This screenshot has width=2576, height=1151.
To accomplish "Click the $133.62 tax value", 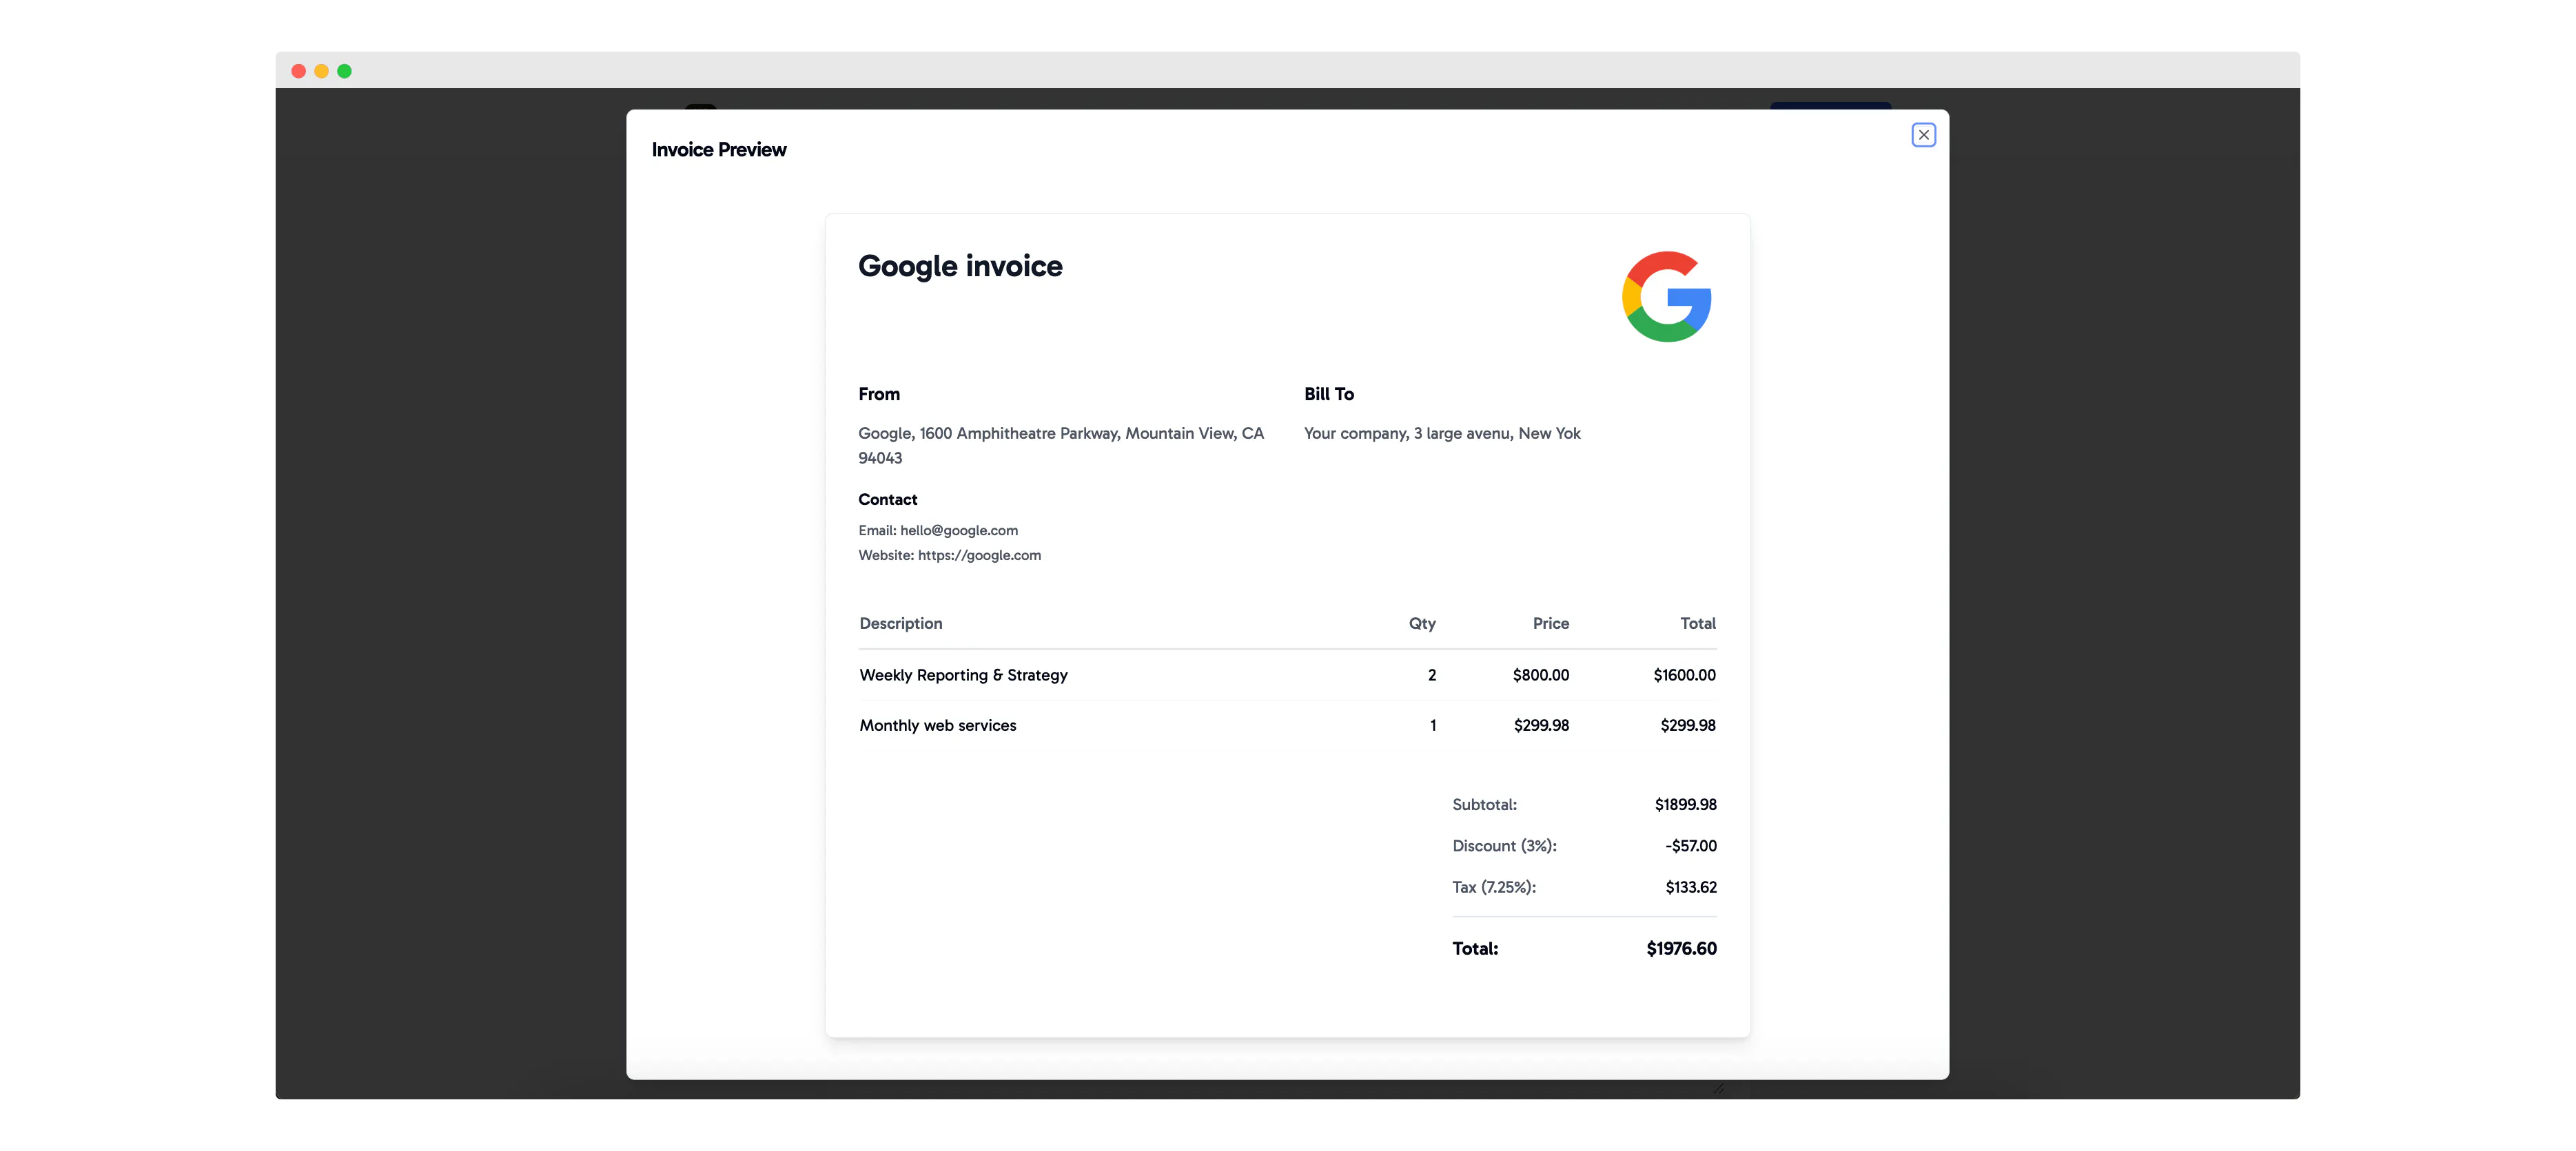I will (1691, 887).
